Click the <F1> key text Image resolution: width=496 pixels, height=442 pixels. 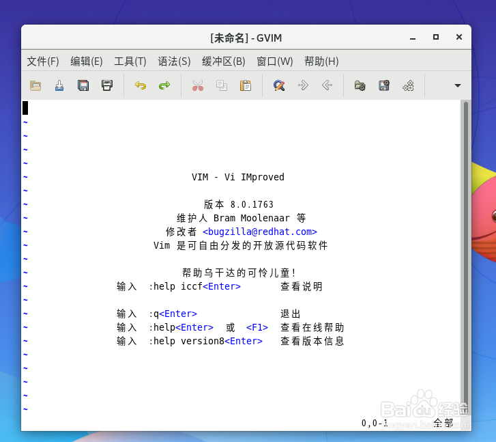[x=257, y=327]
